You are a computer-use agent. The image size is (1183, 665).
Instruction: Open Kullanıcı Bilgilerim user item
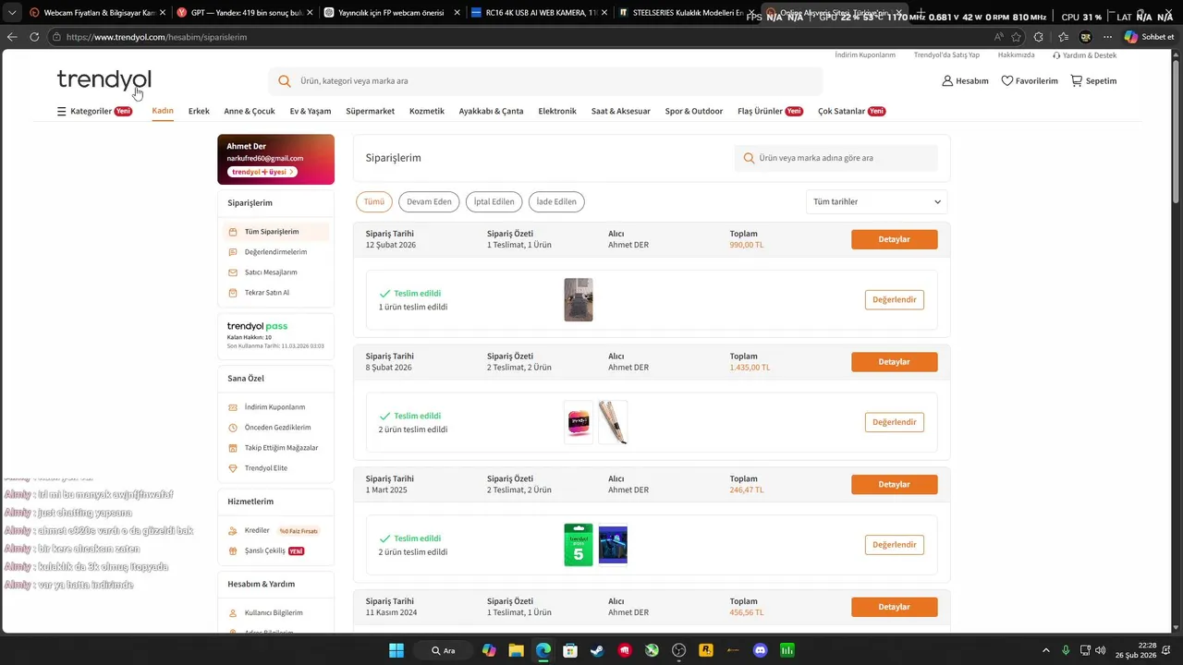tap(275, 613)
